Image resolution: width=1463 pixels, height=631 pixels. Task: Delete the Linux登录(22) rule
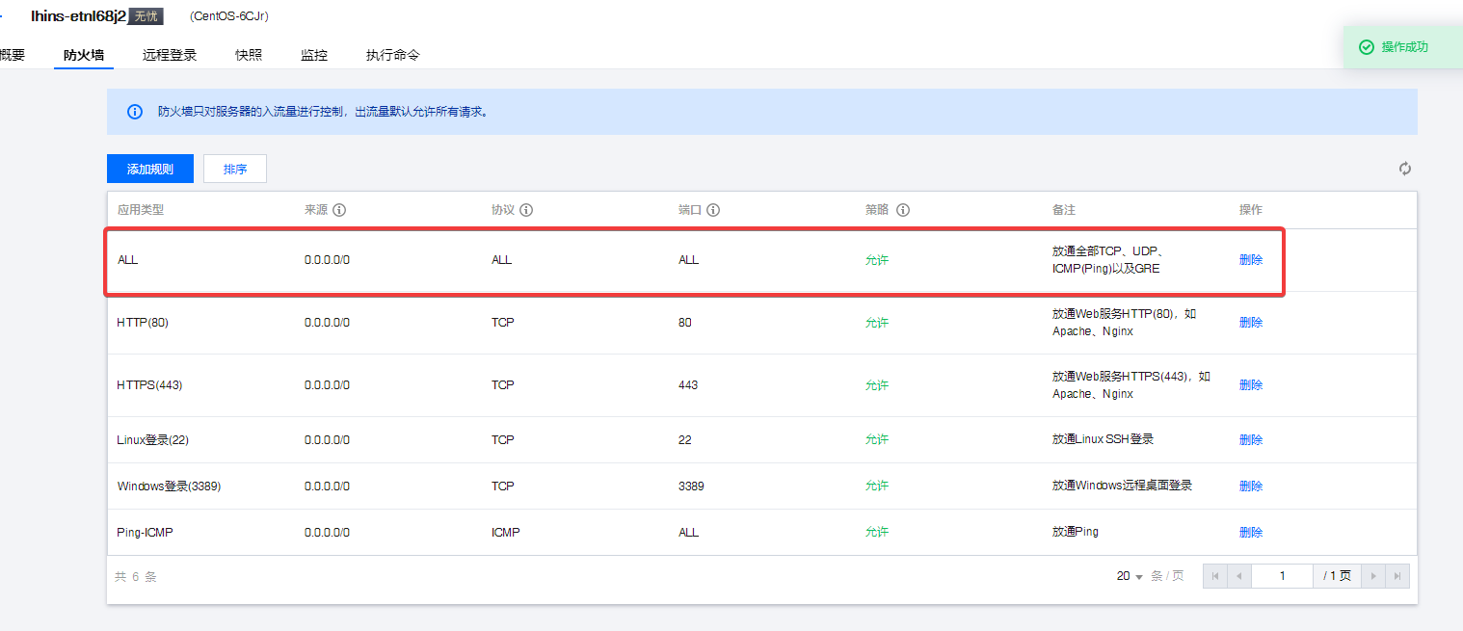tap(1251, 439)
